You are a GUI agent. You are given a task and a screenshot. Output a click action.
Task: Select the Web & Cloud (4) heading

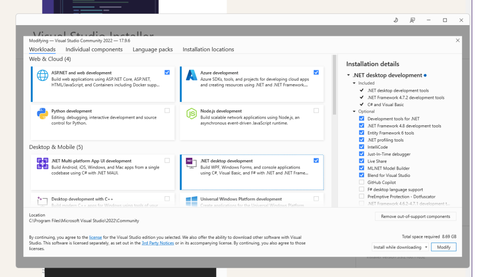point(50,59)
